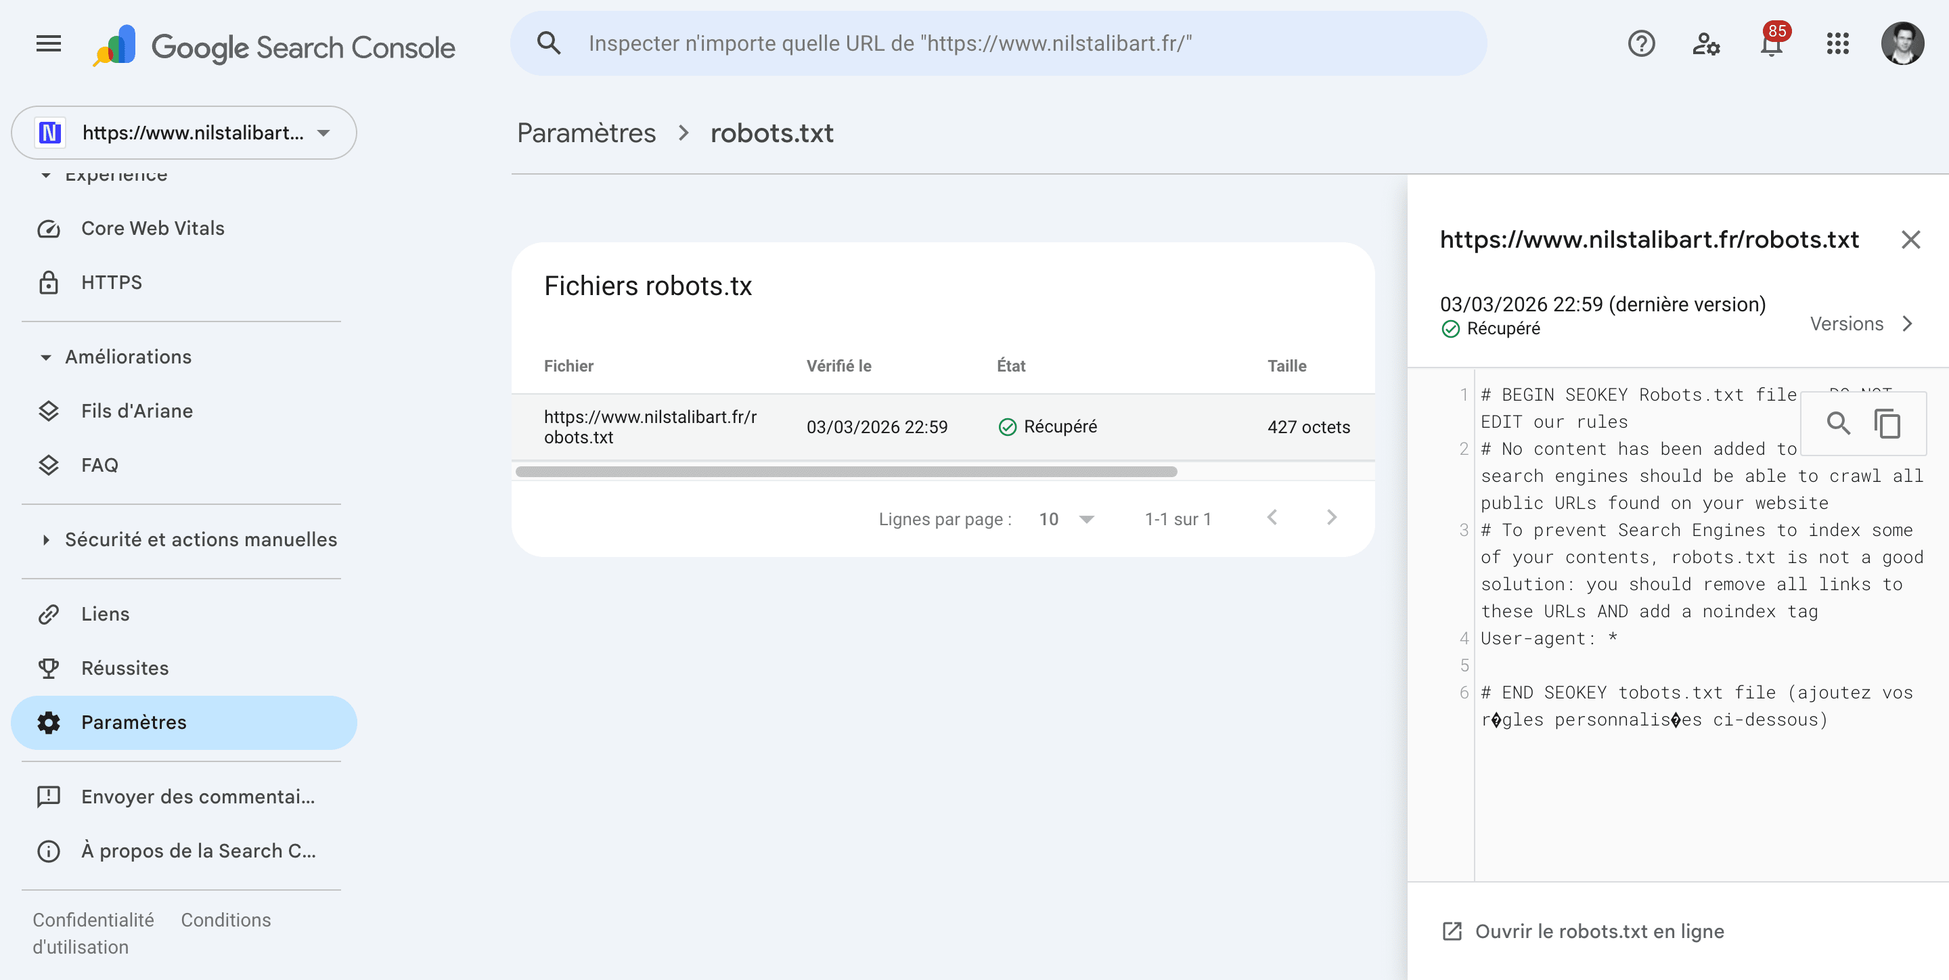Select the nilstalibart.fr/robots.txt table row
Viewport: 1949px width, 980px height.
943,427
